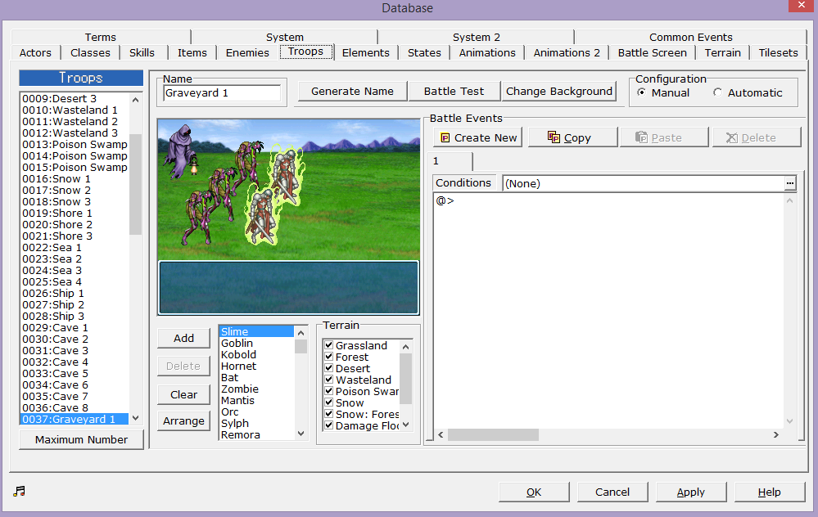Start a Battle Test

[x=454, y=91]
